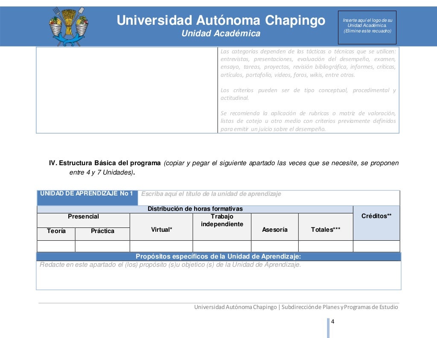Click the 'Créditos**' column header

(376, 223)
